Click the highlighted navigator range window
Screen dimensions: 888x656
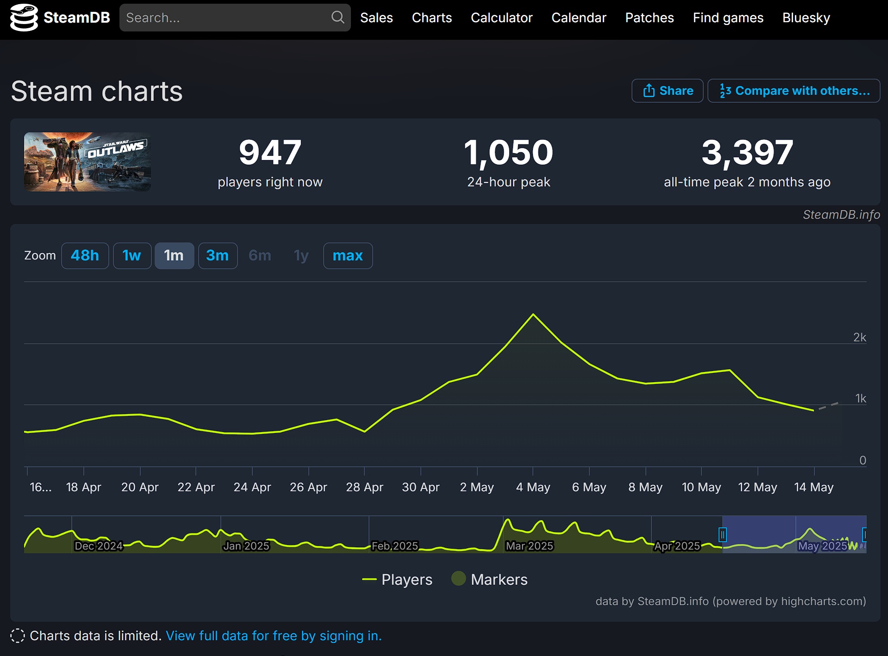[x=794, y=534]
